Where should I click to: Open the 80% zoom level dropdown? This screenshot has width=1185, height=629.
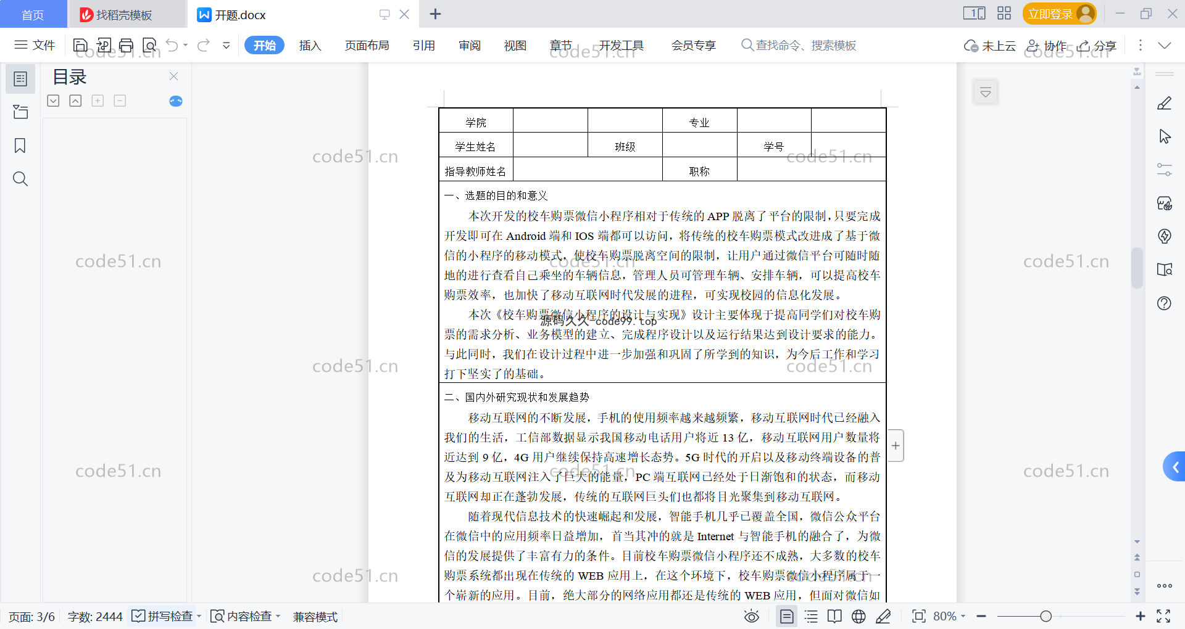tap(949, 616)
